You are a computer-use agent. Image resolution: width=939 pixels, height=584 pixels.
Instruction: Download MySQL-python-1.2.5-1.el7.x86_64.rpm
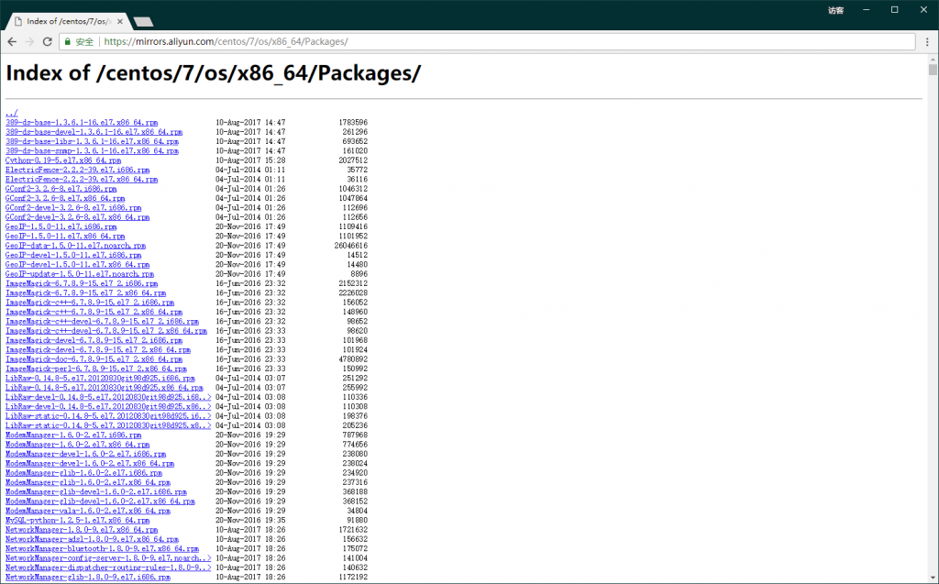point(77,521)
